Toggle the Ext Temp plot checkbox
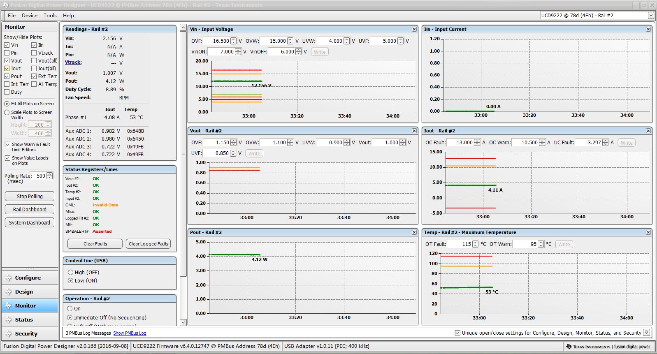The height and width of the screenshot is (354, 657). [x=34, y=76]
